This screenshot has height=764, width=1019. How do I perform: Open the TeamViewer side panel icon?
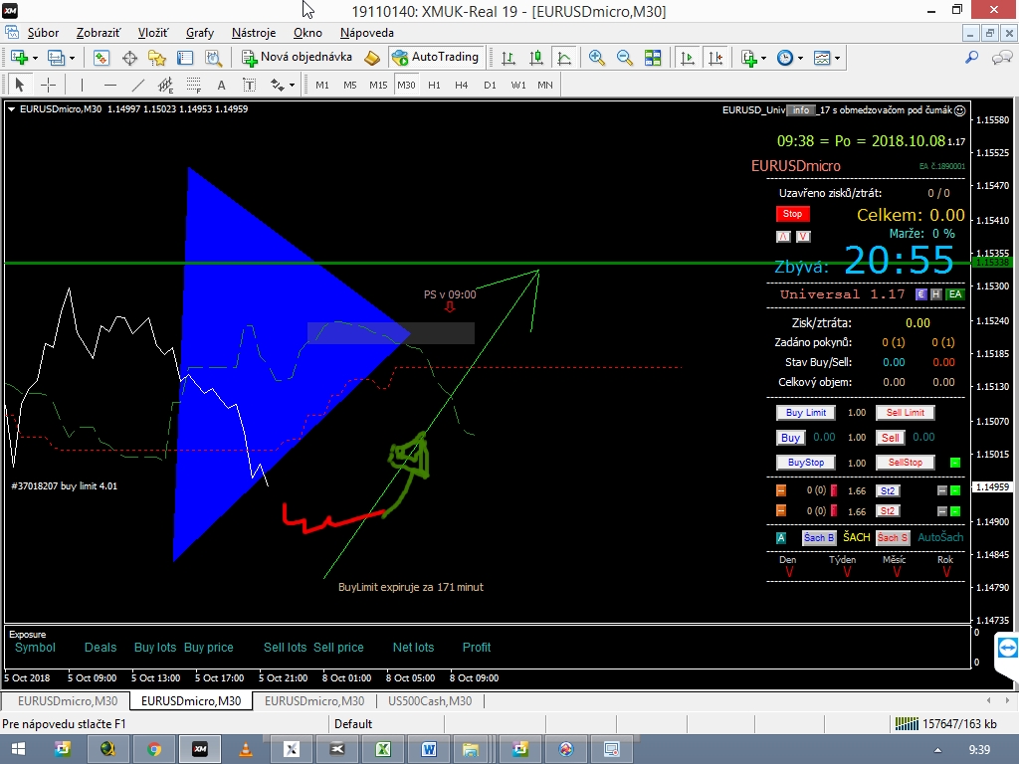pyautogui.click(x=1007, y=649)
